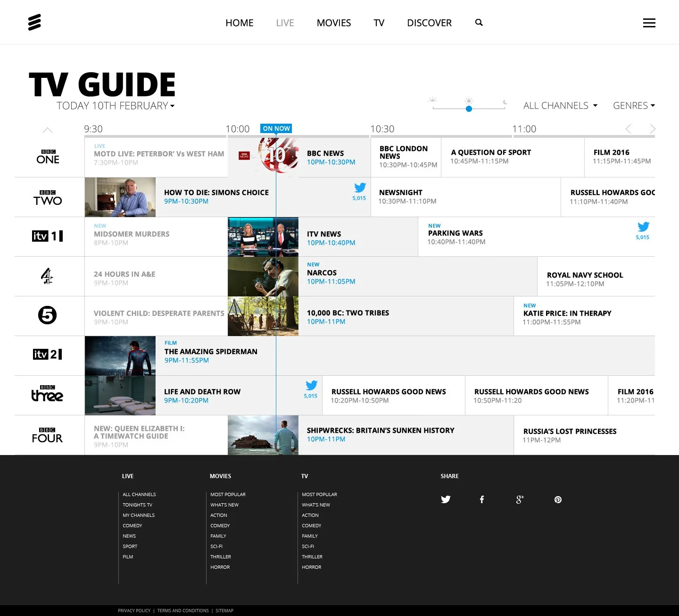
Task: Go to the TV tab in header
Action: [379, 23]
